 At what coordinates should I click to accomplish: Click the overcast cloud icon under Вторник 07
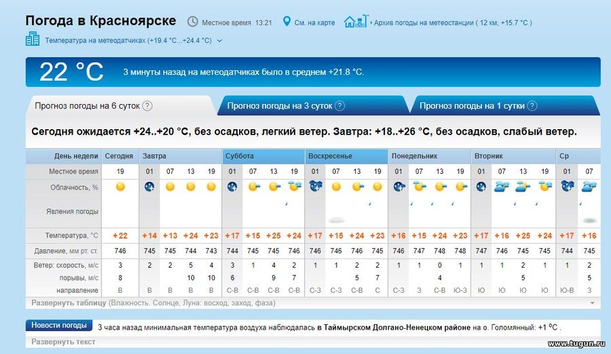502,187
